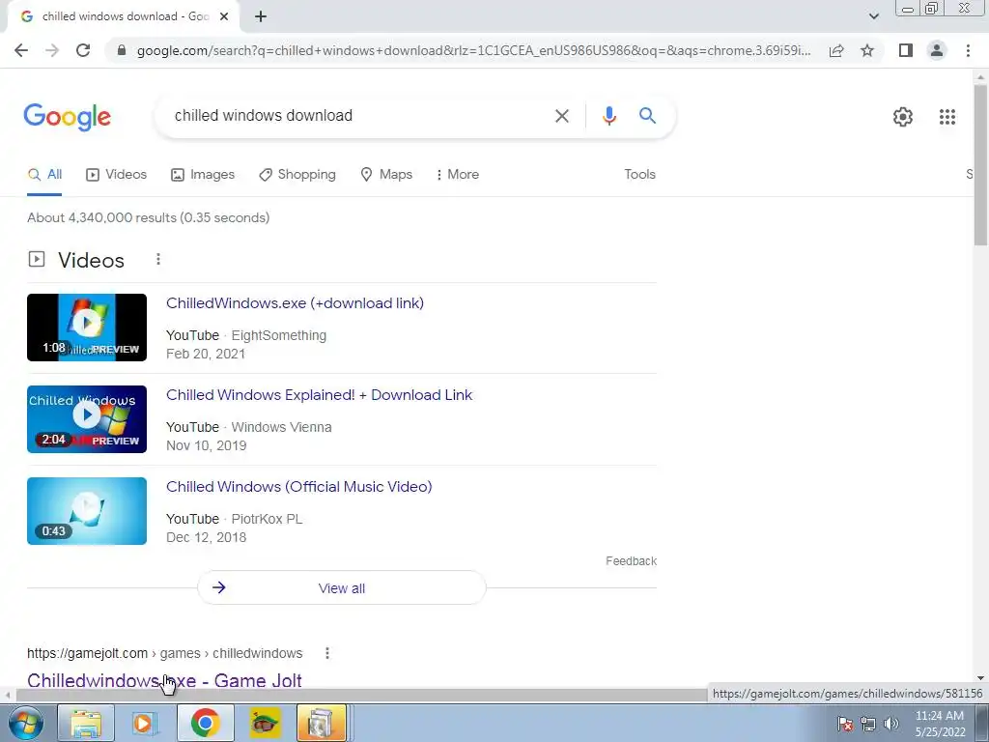Click the browser Forward arrow
The image size is (989, 742).
[x=52, y=50]
